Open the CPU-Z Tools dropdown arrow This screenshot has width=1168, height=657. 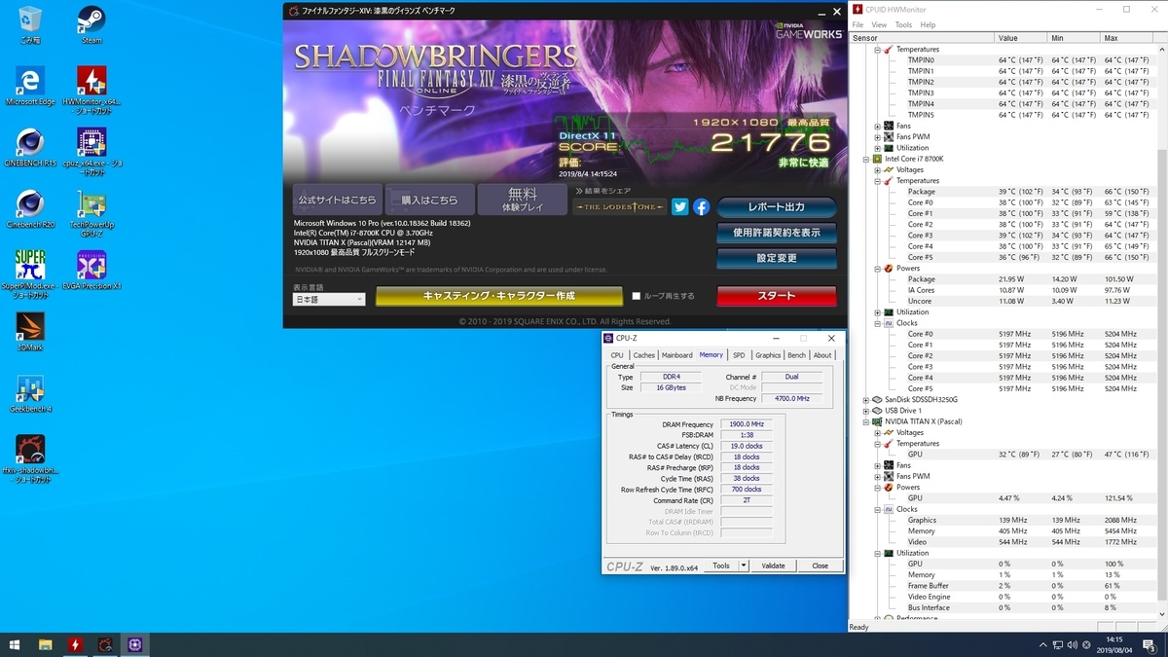744,566
